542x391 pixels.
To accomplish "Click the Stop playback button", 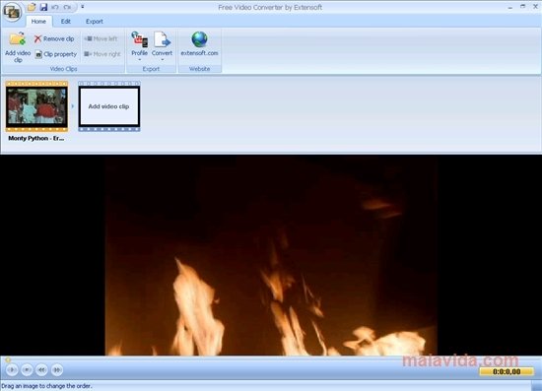I will click(27, 370).
